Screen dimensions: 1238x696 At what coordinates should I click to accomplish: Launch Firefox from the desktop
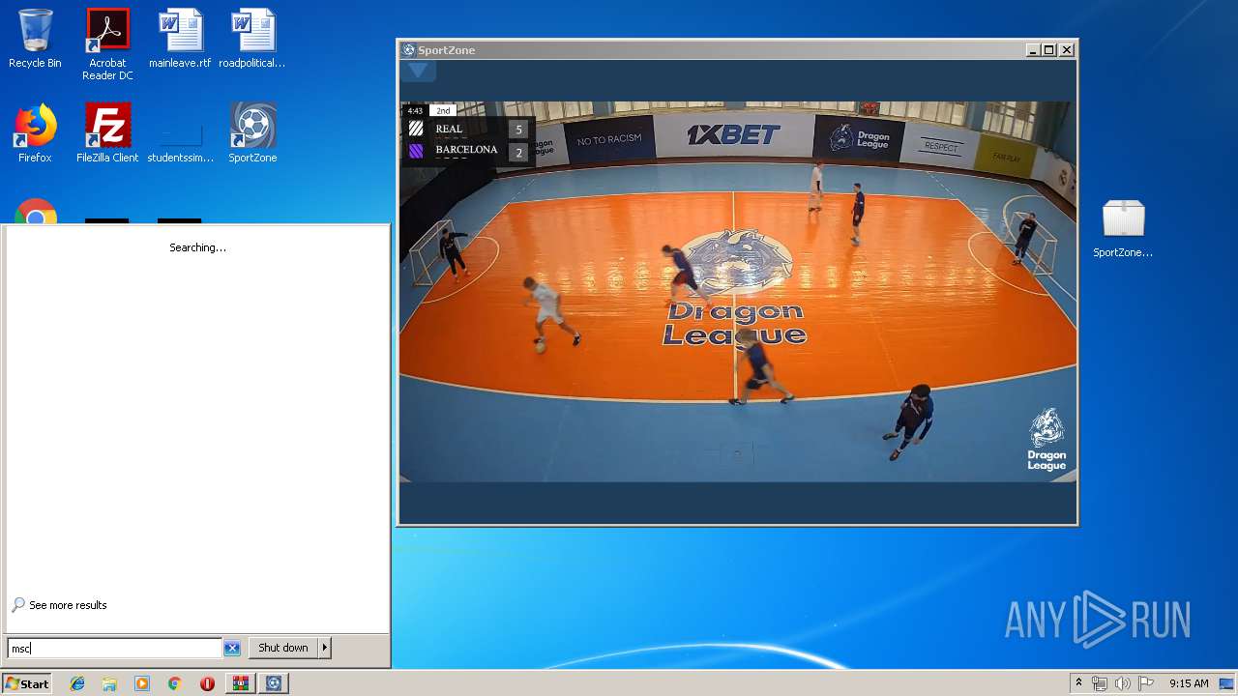click(35, 133)
